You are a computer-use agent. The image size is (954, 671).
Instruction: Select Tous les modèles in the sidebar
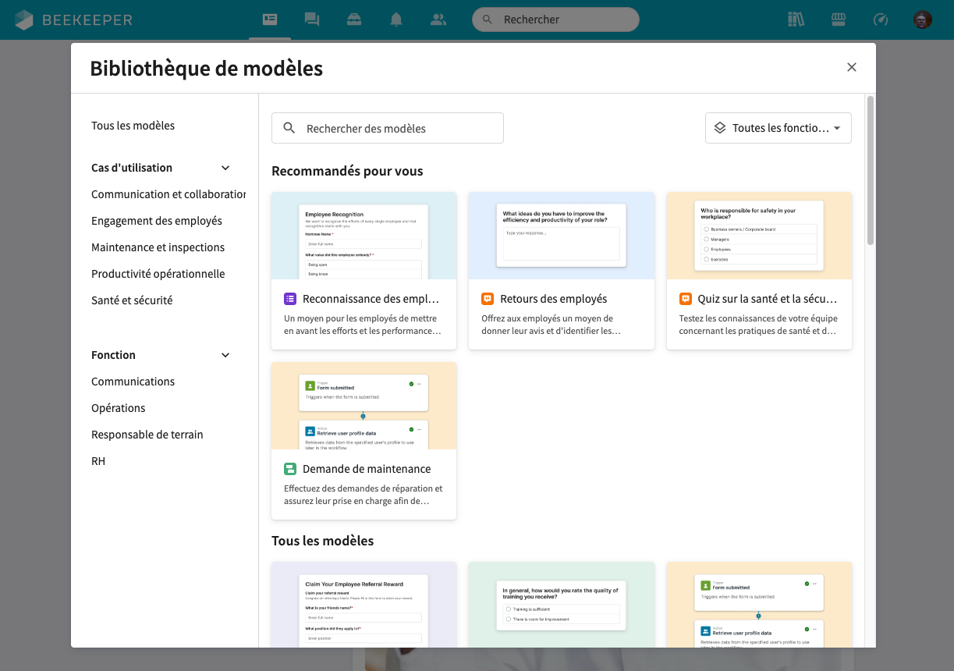click(133, 125)
